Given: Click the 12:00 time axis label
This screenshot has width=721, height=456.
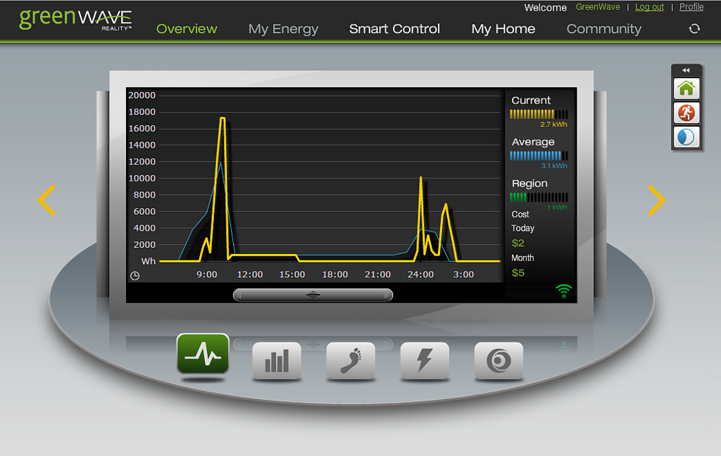Looking at the screenshot, I should pyautogui.click(x=250, y=274).
